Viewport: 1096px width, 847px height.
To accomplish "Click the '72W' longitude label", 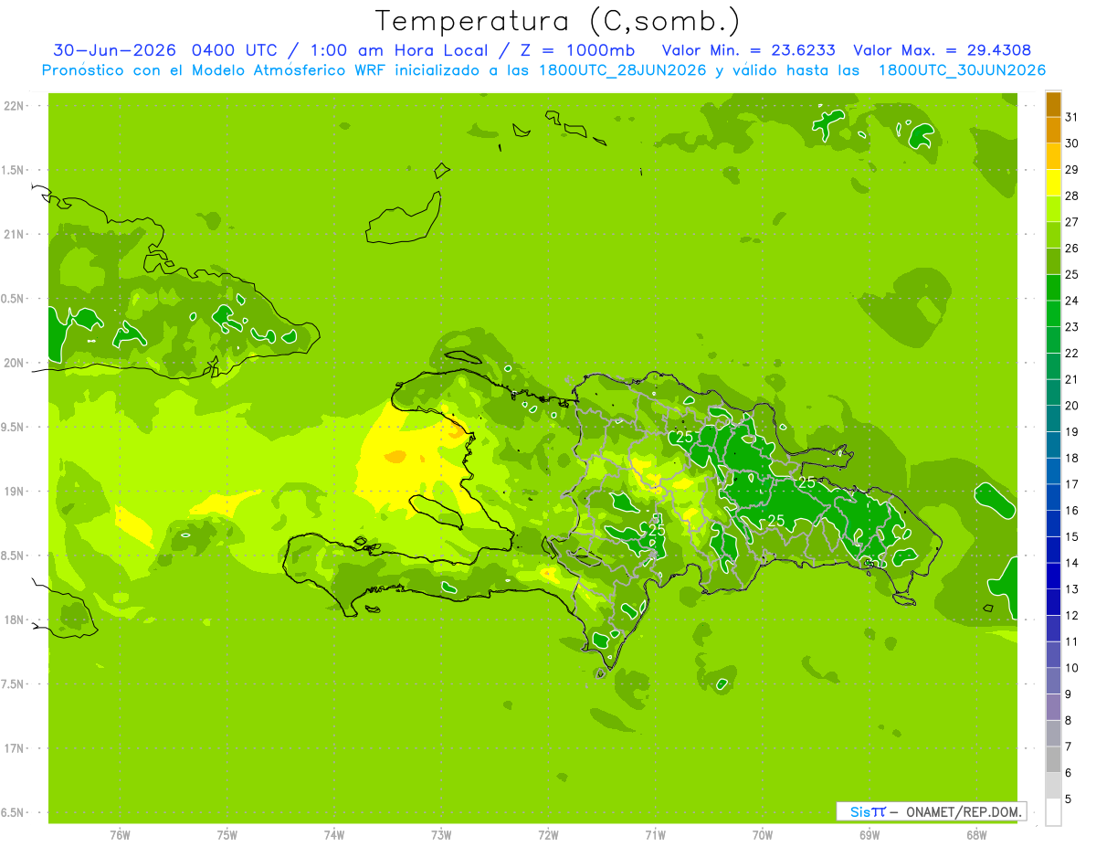I will click(x=548, y=834).
